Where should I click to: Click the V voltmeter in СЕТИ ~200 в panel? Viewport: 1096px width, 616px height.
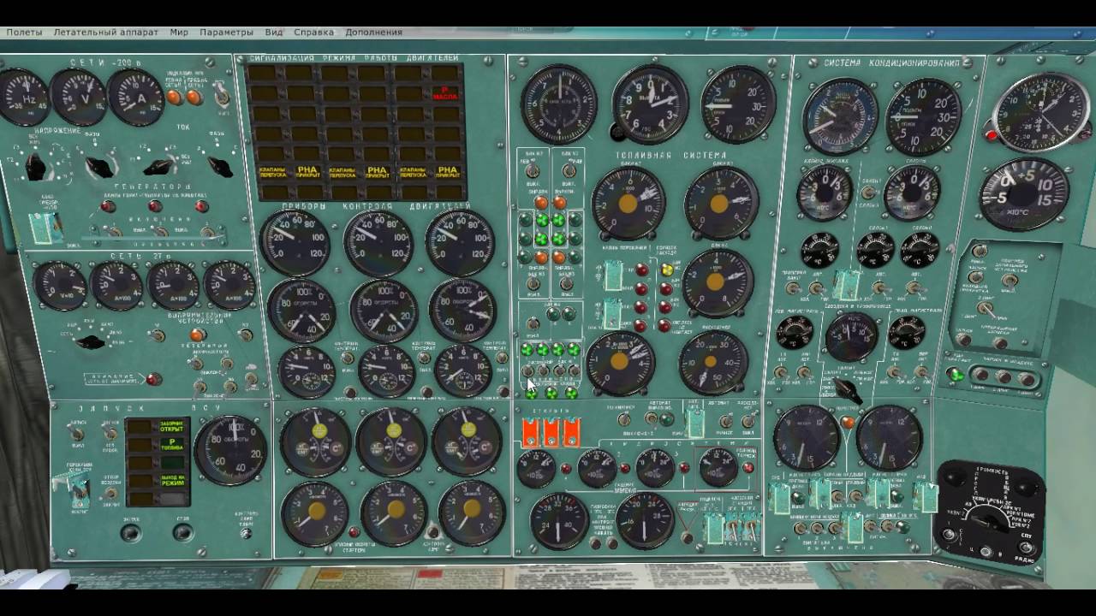pyautogui.click(x=77, y=97)
